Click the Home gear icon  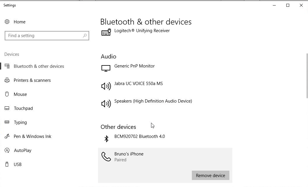7,22
